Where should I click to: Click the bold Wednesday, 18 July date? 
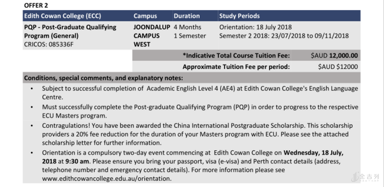[x=313, y=153]
